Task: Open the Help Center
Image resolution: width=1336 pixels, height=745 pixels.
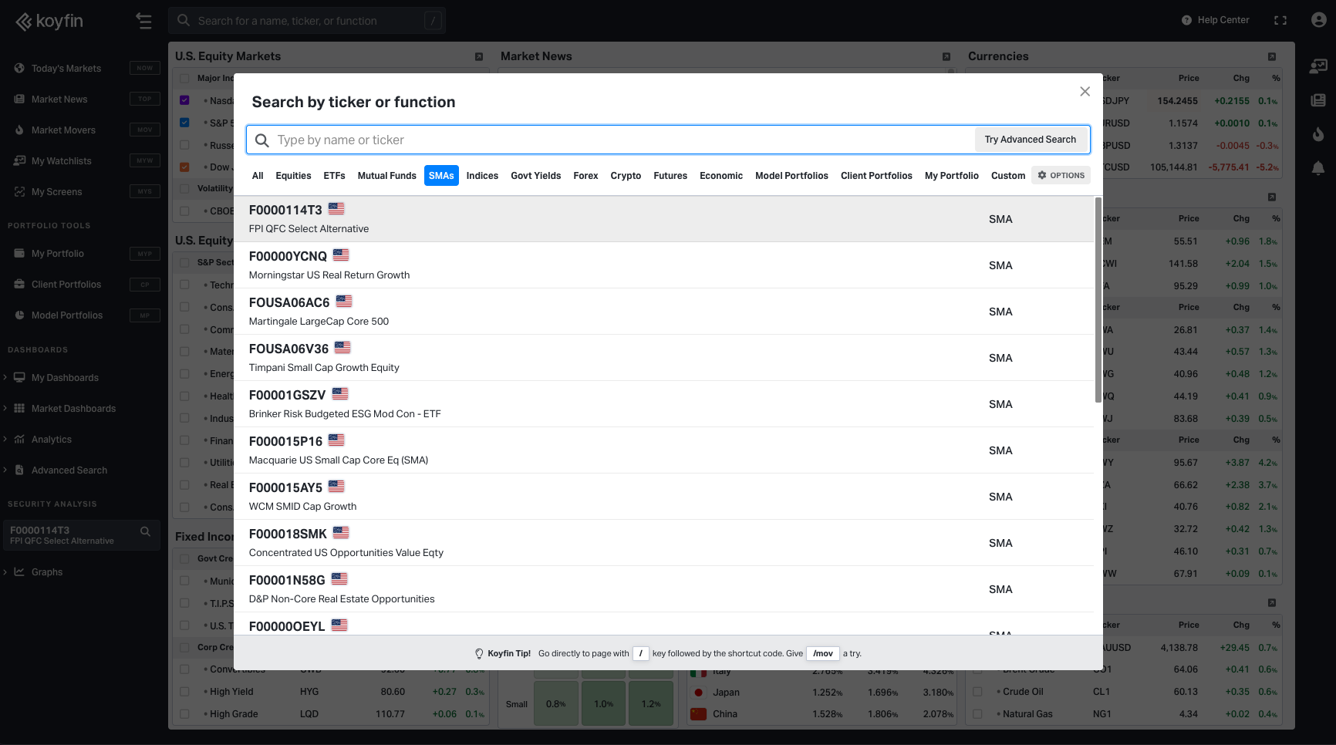Action: (1215, 20)
